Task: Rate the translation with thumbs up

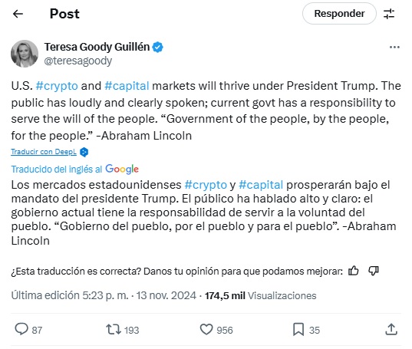Action: (x=354, y=271)
